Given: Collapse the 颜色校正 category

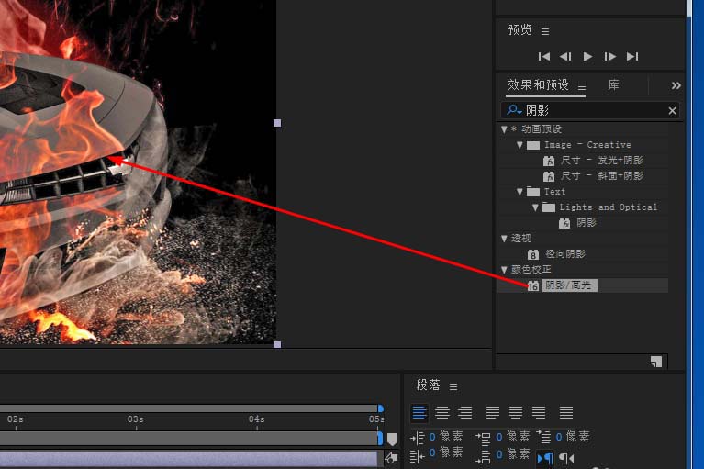Looking at the screenshot, I should point(504,270).
